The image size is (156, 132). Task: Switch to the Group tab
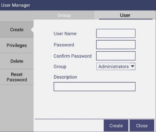[x=64, y=15]
